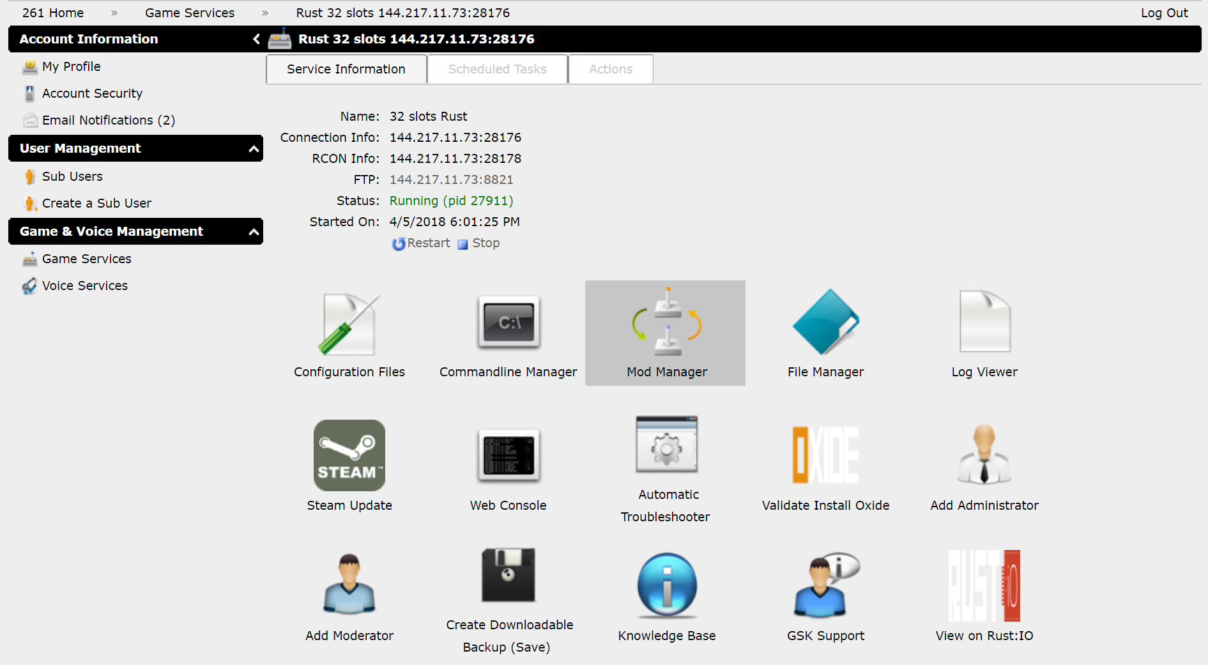
Task: Open My Profile text link
Action: tap(72, 66)
